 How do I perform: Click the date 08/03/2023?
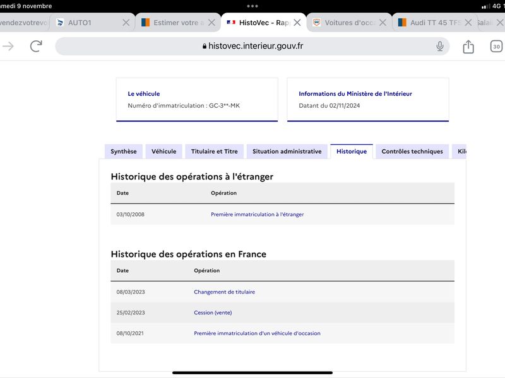click(x=131, y=292)
